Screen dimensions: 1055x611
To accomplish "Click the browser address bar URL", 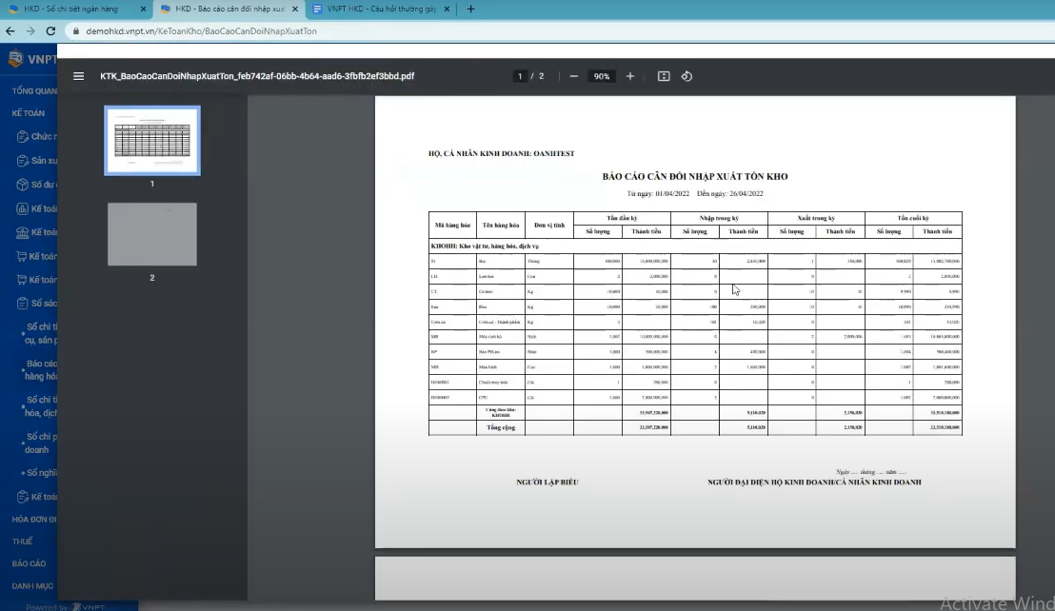I will [x=202, y=30].
